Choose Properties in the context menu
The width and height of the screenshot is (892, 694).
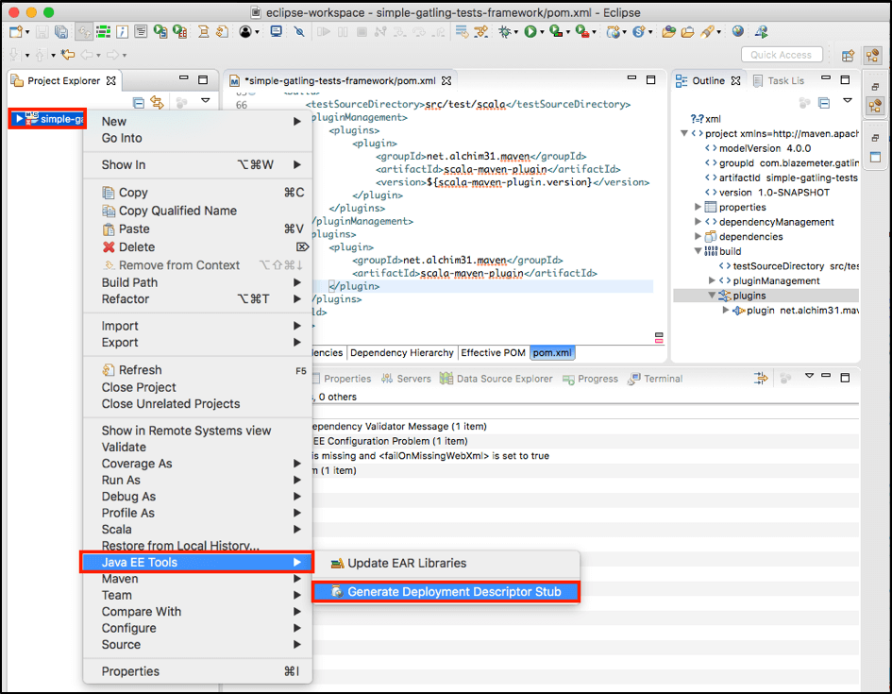click(x=197, y=671)
